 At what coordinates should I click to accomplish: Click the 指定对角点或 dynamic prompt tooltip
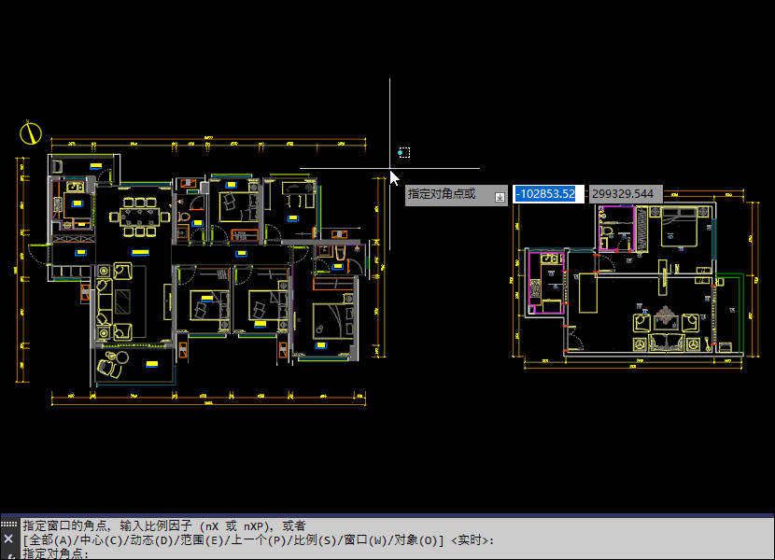pos(443,194)
